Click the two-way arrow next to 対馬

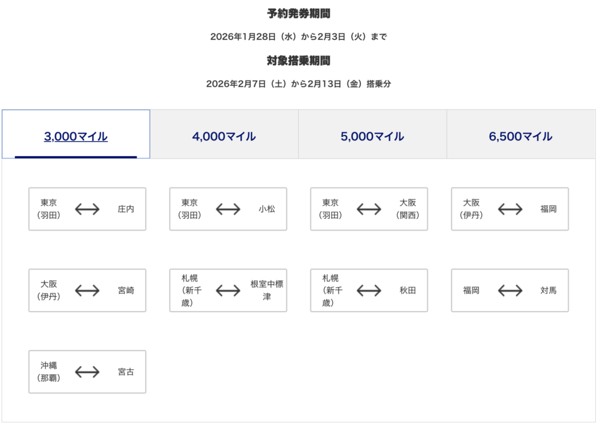point(510,290)
